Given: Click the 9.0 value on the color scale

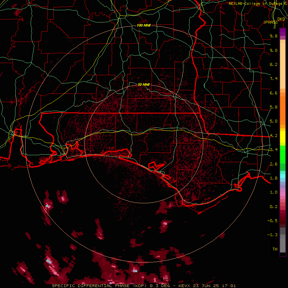Looking at the screenshot, I should [x=274, y=50].
